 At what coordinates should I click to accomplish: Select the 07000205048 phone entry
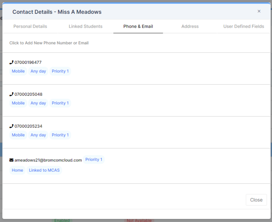tap(28, 94)
